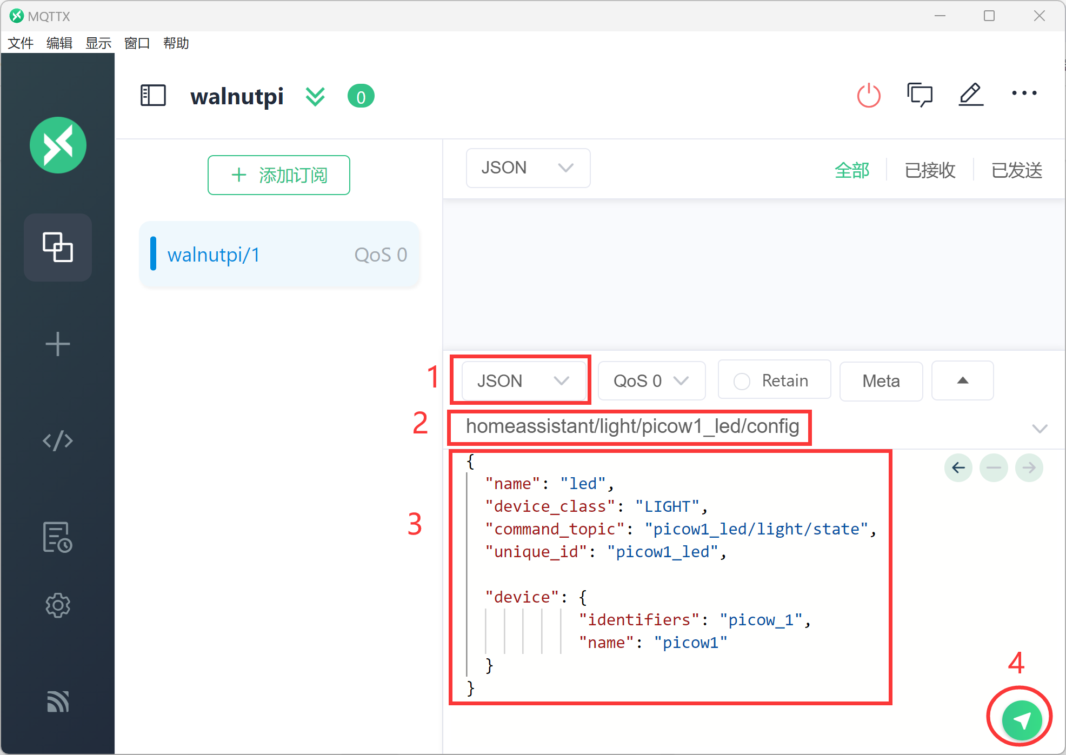The image size is (1066, 755).
Task: Open the 编辑 menu
Action: click(x=59, y=43)
